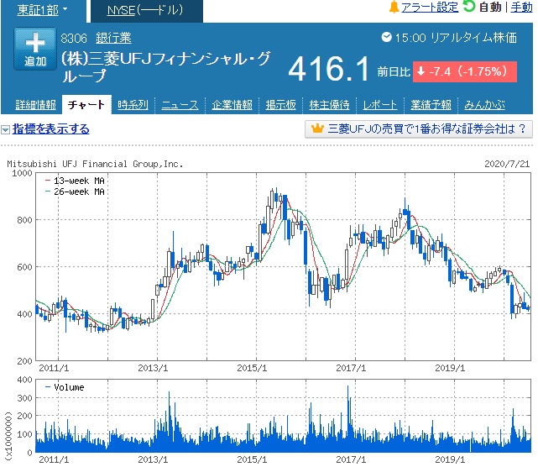The image size is (538, 467).
Task: Switch to 手動 refresh mode
Action: click(521, 8)
